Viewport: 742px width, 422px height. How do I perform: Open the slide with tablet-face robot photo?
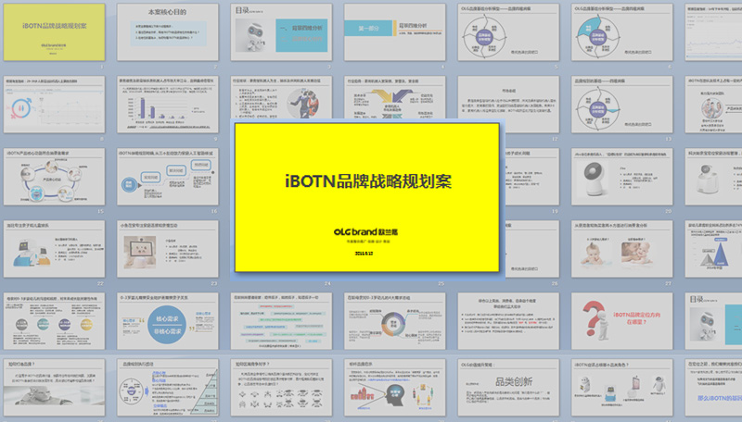coord(168,249)
